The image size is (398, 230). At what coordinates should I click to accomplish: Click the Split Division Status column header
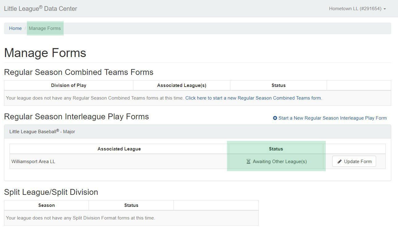[x=131, y=205]
